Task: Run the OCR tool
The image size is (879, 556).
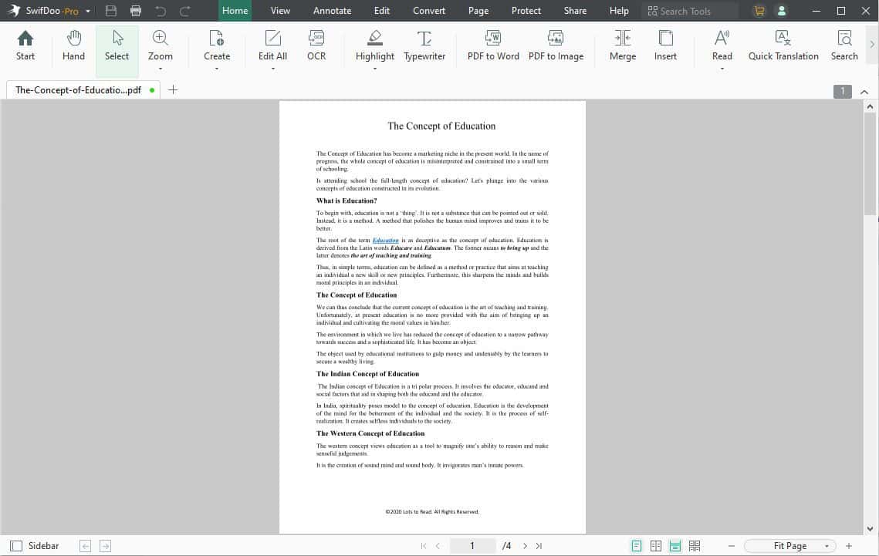Action: [316, 46]
